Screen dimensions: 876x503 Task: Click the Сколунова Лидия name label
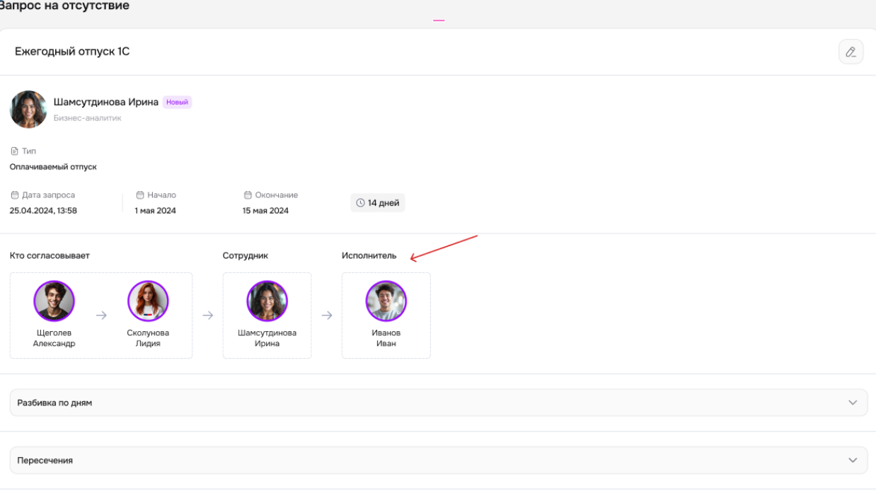(148, 338)
